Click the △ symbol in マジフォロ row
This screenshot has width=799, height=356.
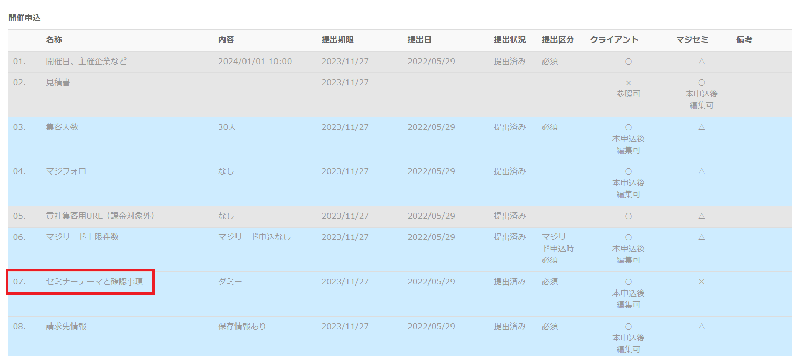tap(701, 171)
